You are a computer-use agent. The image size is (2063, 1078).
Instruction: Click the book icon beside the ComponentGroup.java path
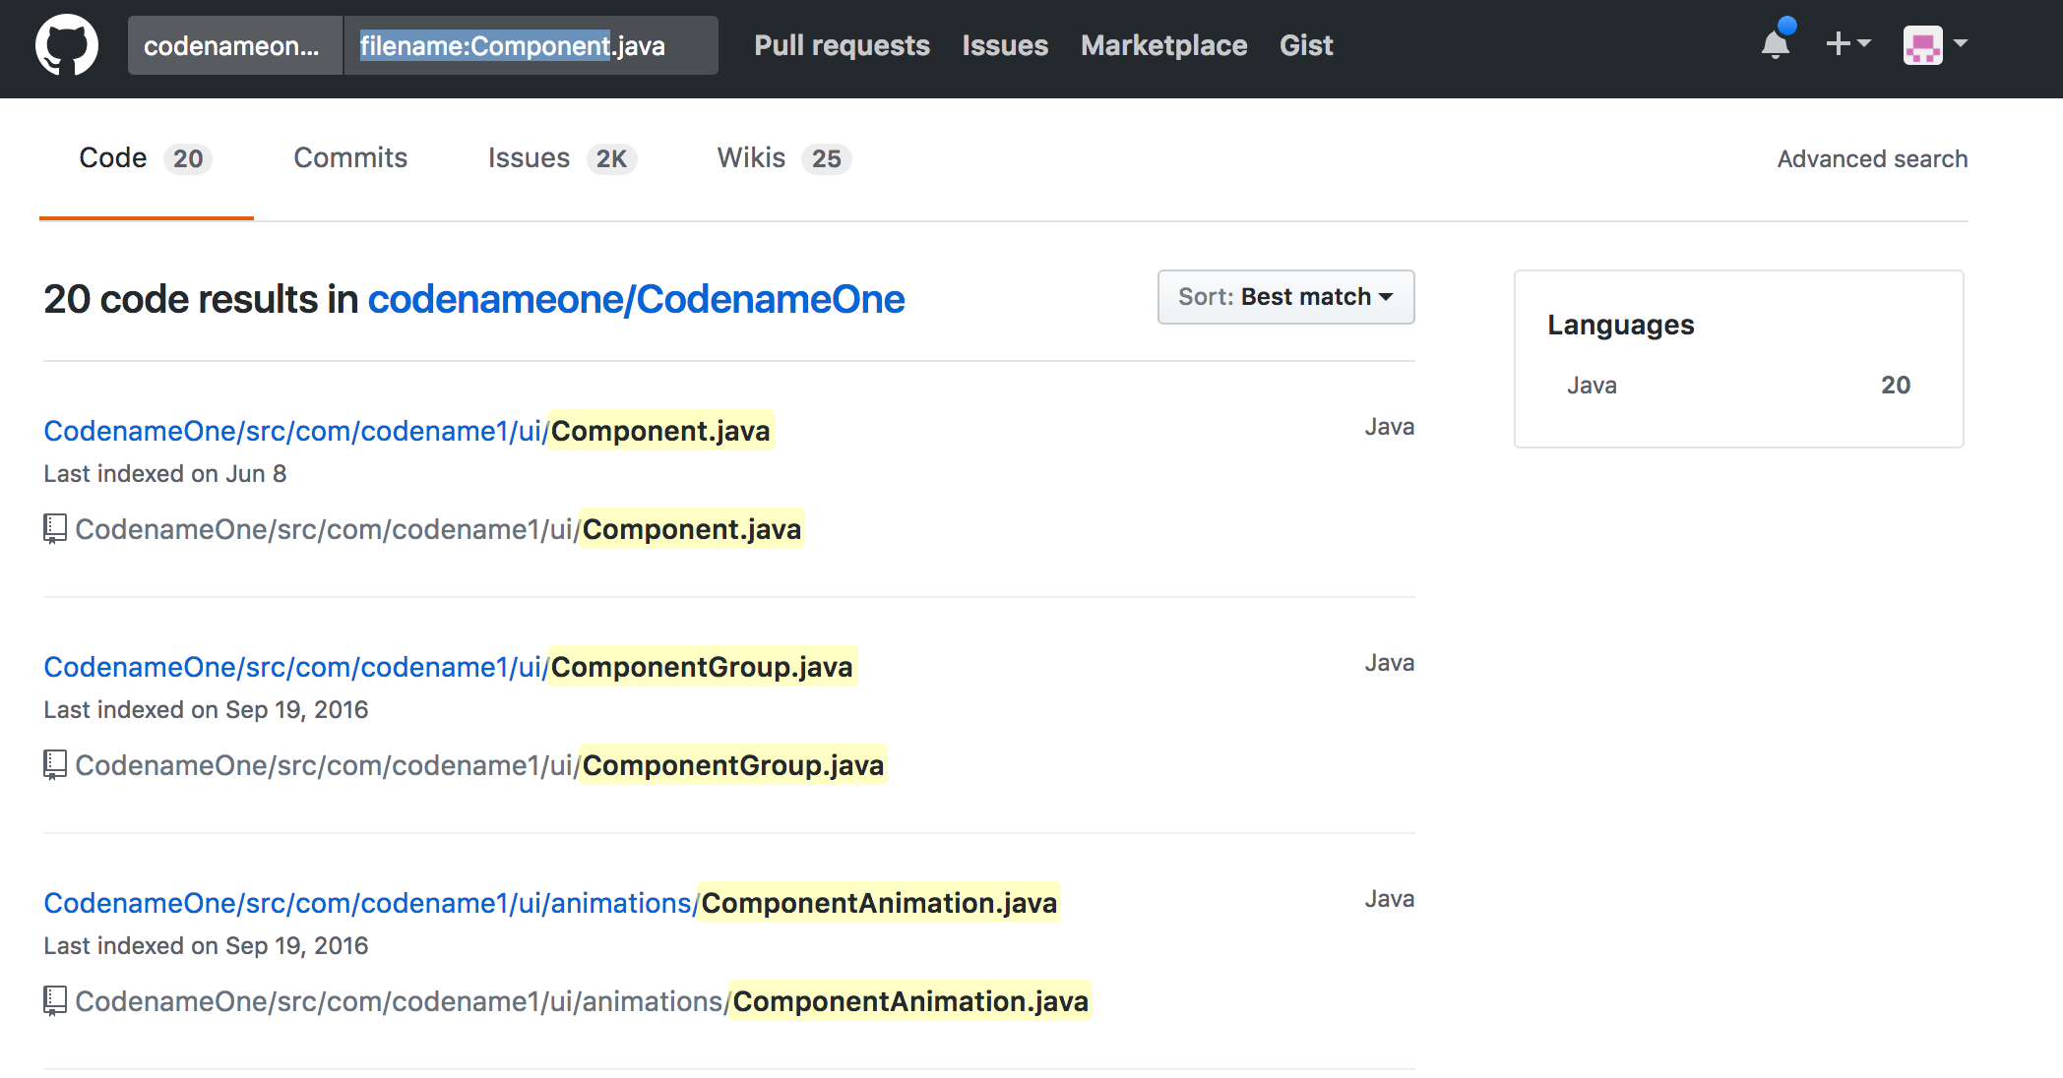(x=54, y=765)
